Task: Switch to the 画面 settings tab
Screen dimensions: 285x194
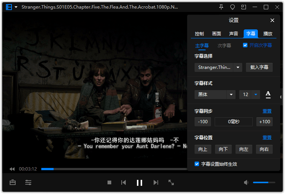Action: pyautogui.click(x=217, y=34)
